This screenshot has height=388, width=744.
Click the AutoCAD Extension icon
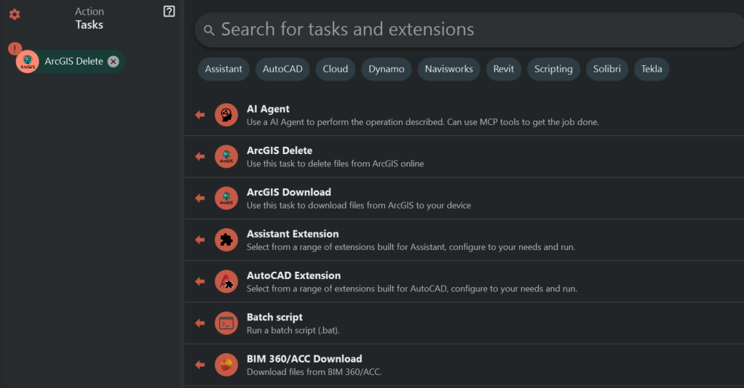226,281
